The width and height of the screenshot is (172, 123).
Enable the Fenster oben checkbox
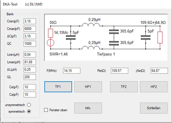pos(46,110)
